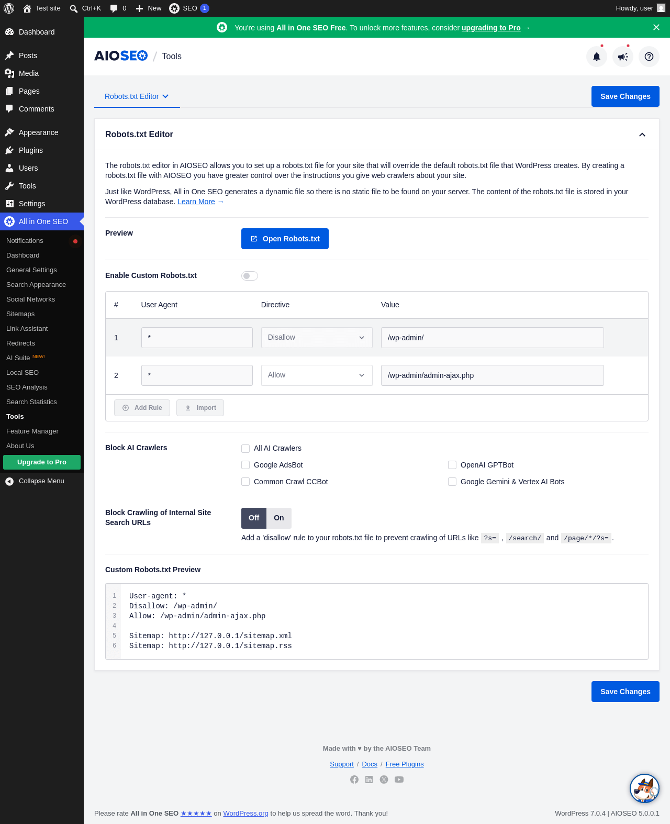Click the New plus icon in admin bar

click(x=139, y=8)
